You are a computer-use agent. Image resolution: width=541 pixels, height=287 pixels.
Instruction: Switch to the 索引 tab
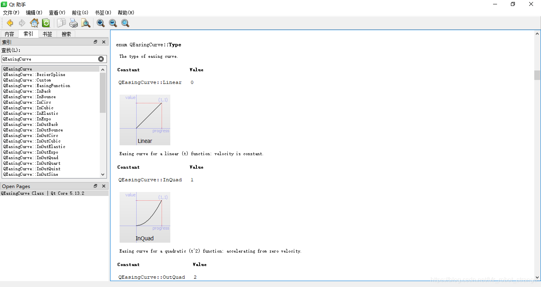point(29,34)
